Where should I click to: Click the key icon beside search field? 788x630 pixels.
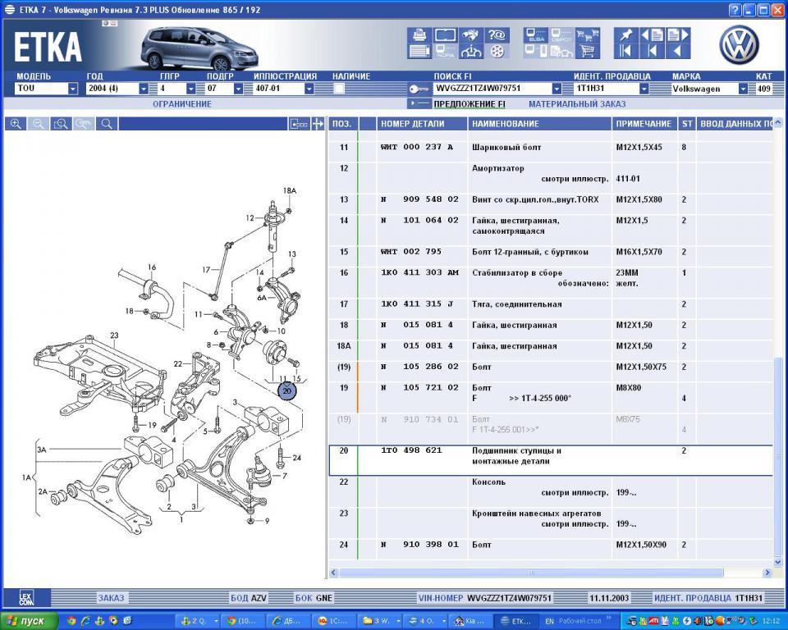pyautogui.click(x=418, y=89)
